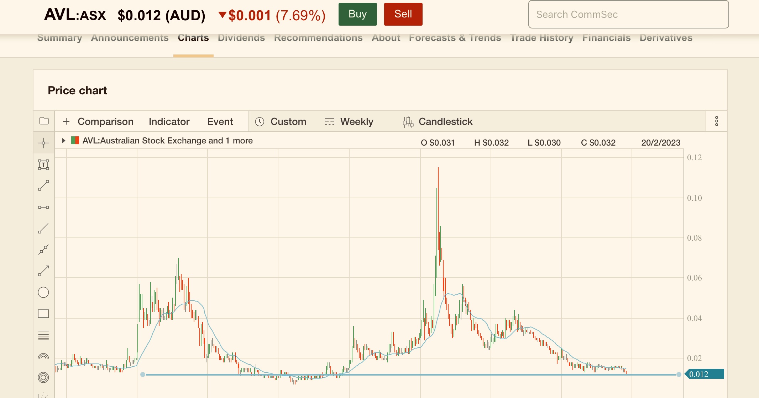
Task: Click the 0.12 price axis label
Action: tap(694, 157)
